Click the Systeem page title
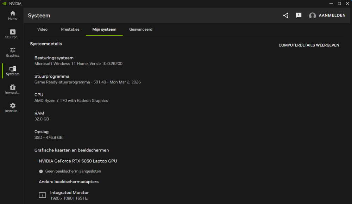This screenshot has height=204, width=352. pos(39,16)
